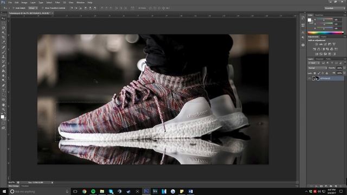347x195 pixels.
Task: Enable Show Transform Controls checkbox
Action: (x=43, y=8)
